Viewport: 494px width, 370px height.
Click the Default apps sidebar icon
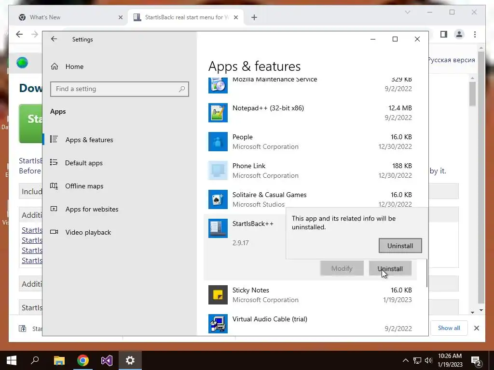pos(54,162)
